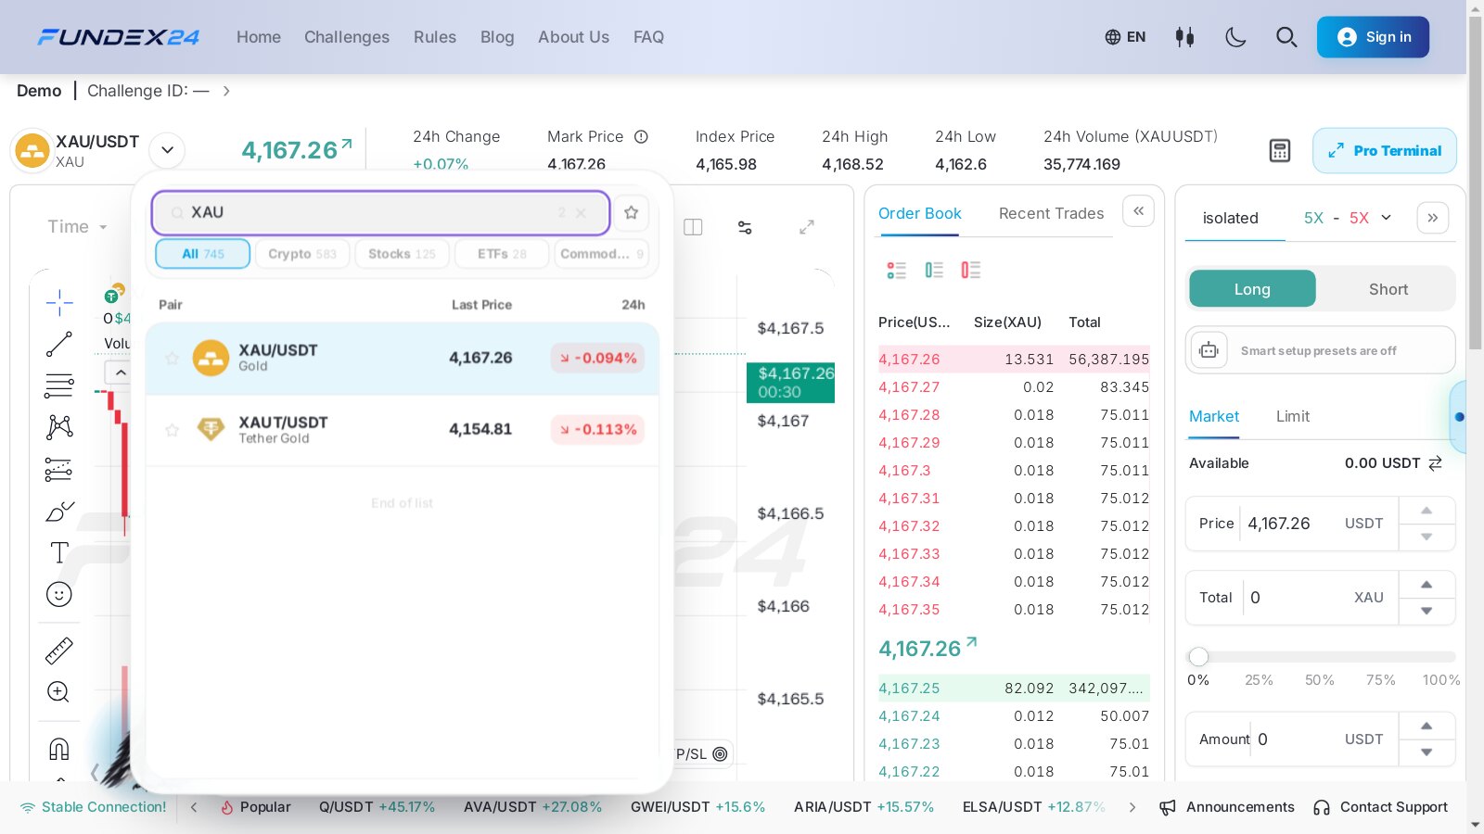This screenshot has height=834, width=1484.
Task: Select the Limit order tab
Action: 1292,416
